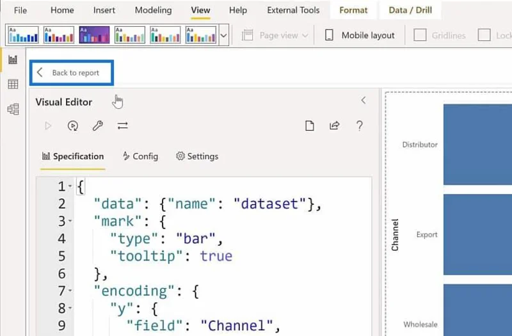Switch to the Config editor tab

point(140,156)
